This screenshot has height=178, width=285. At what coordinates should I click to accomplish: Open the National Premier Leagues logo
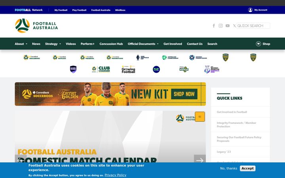(198, 58)
